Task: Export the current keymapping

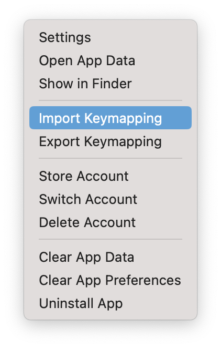Action: coord(110,141)
